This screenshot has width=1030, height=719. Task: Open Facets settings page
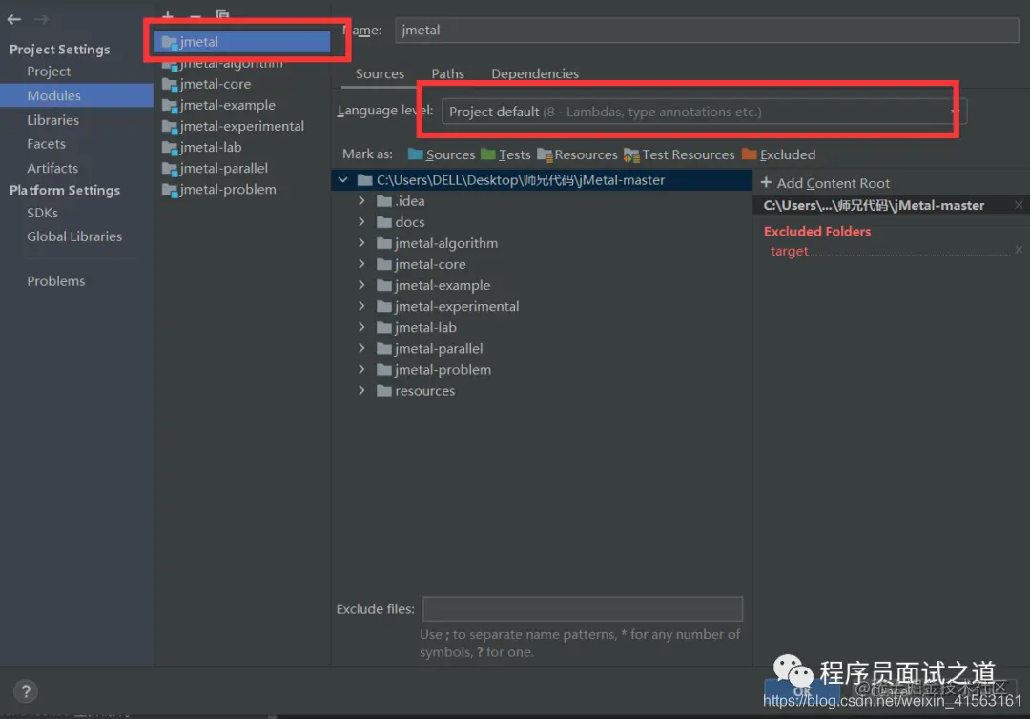[46, 143]
